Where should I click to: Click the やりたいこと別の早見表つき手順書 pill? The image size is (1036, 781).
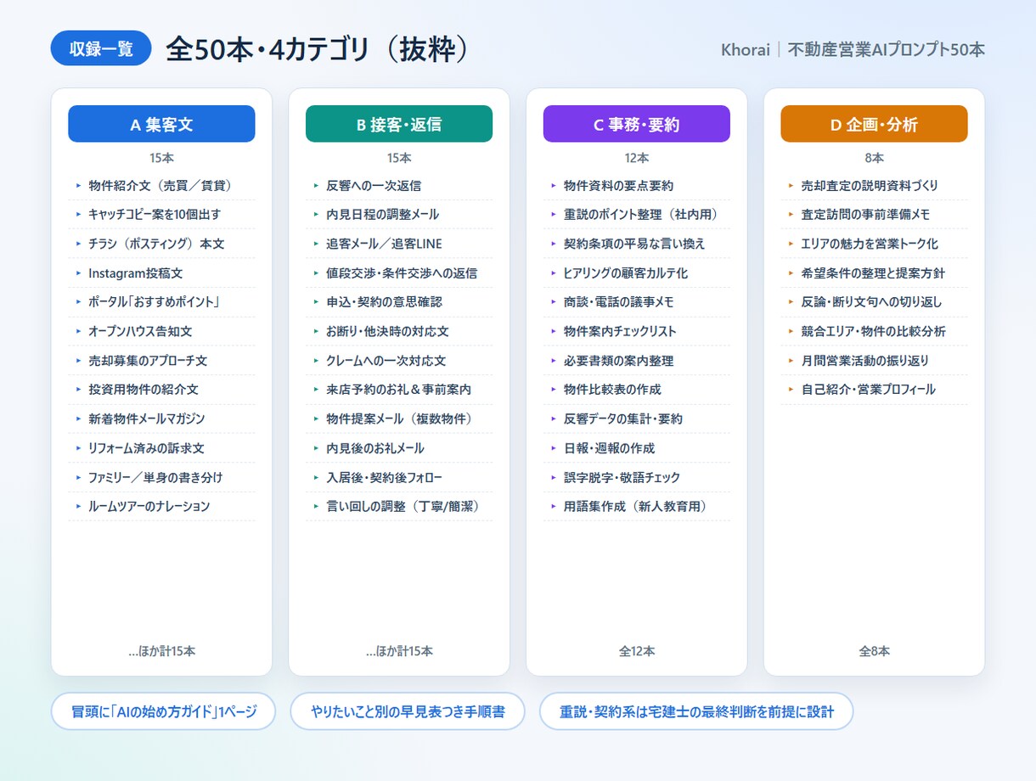pyautogui.click(x=408, y=711)
